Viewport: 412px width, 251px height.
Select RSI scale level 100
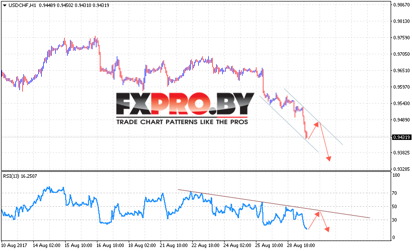click(396, 175)
